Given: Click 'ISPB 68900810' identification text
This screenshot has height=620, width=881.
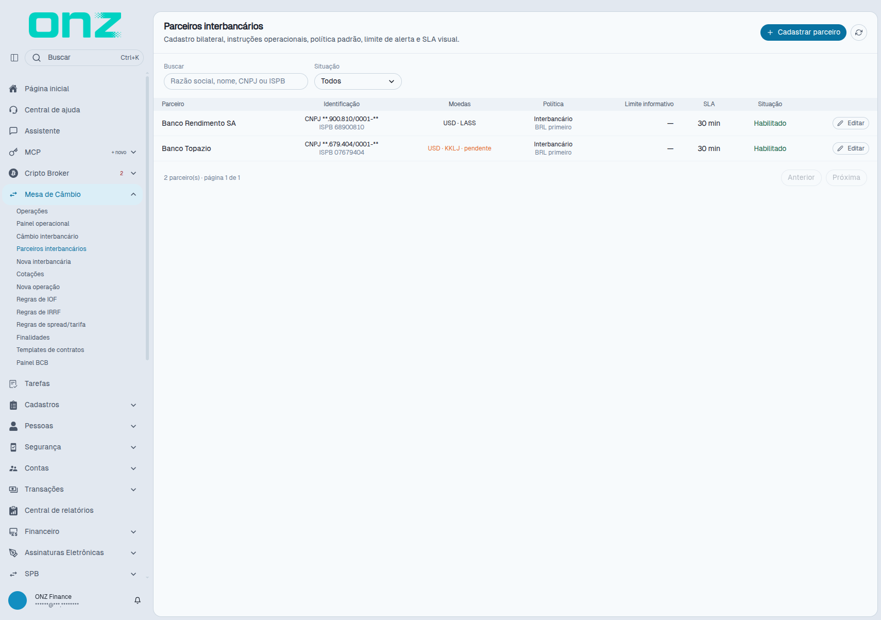Looking at the screenshot, I should click(342, 127).
